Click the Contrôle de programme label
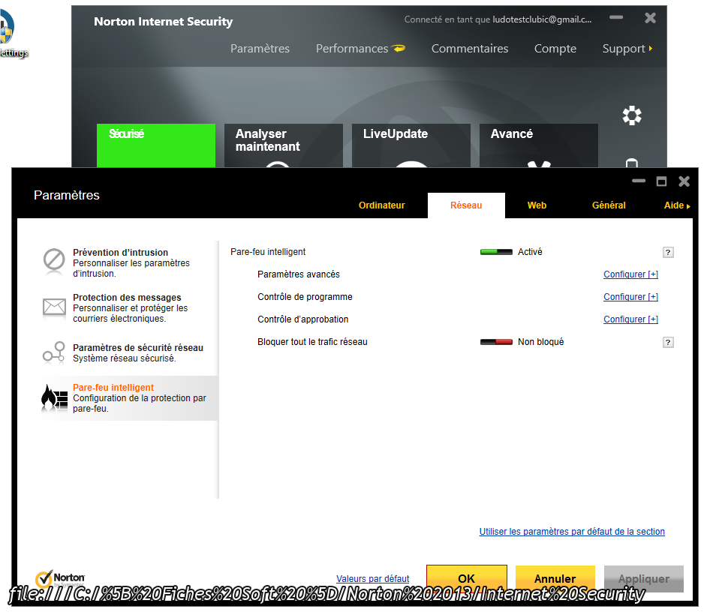The width and height of the screenshot is (707, 615). pos(305,297)
